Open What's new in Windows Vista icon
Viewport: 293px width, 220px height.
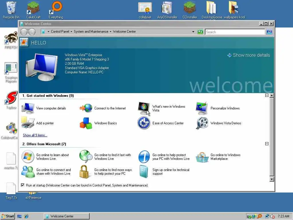click(144, 108)
